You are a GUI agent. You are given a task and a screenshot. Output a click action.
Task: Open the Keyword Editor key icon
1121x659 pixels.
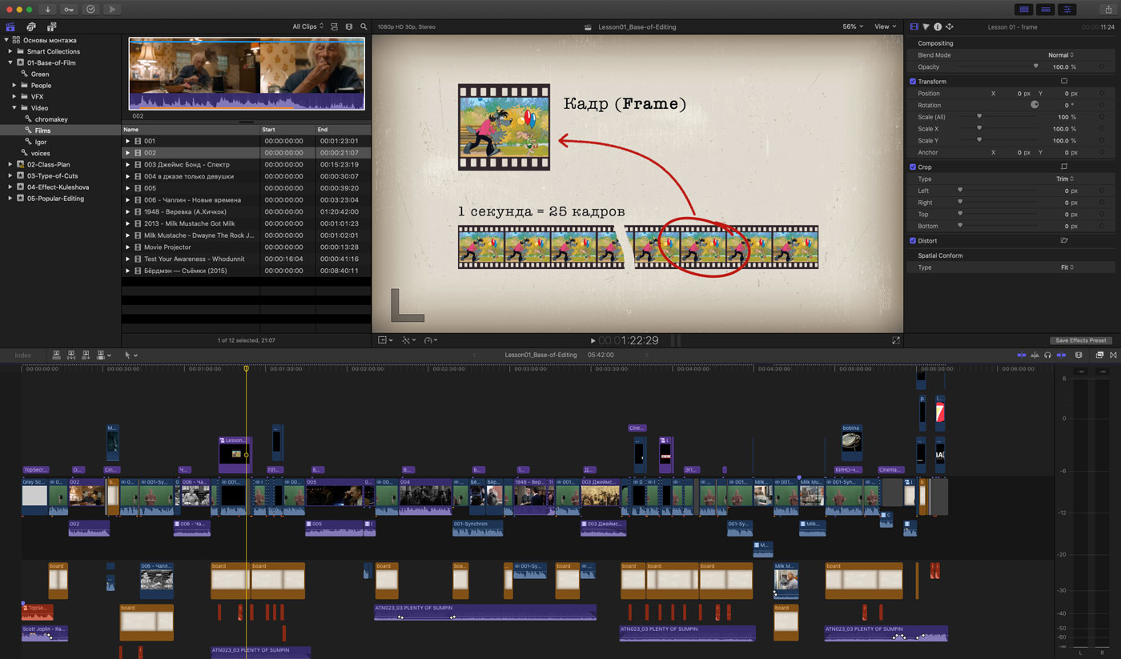[x=69, y=10]
